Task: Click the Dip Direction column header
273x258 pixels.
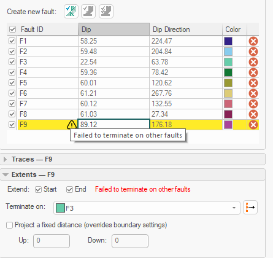Action: click(x=186, y=29)
